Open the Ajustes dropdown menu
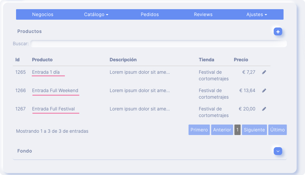 (257, 14)
